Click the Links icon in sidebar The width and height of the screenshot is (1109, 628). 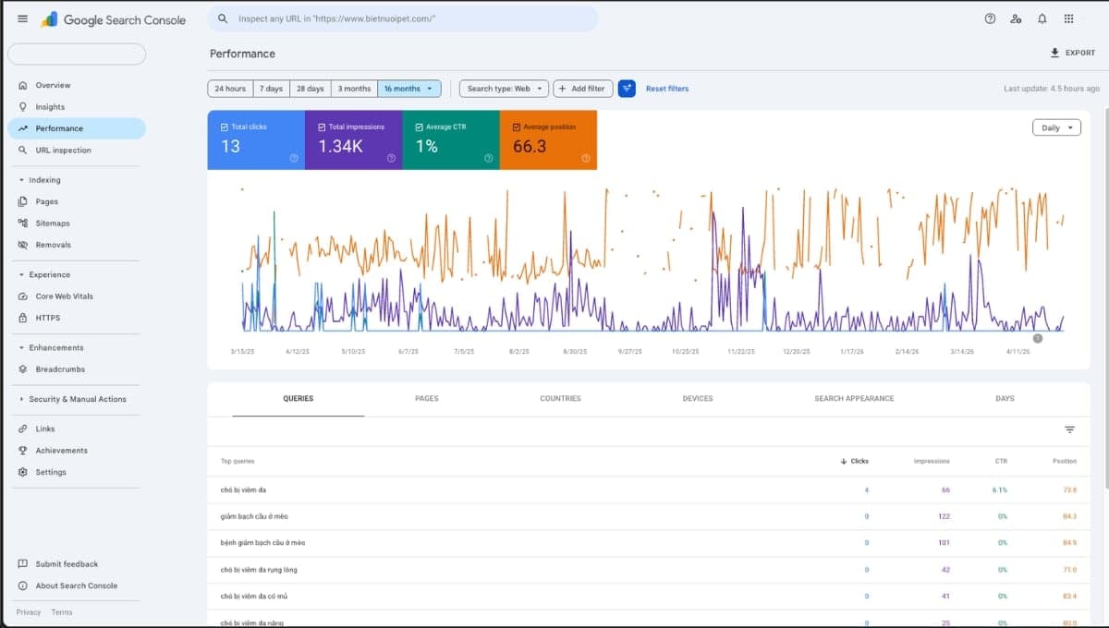pyautogui.click(x=23, y=429)
